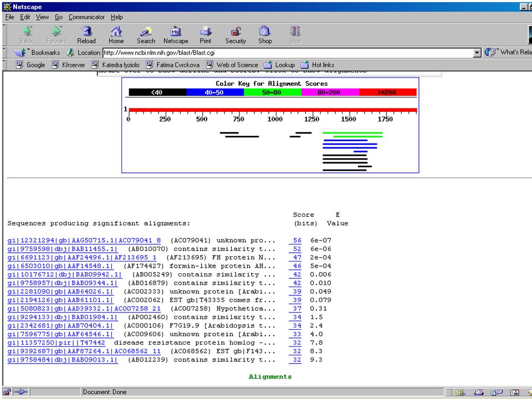Open the Help menu
532x399 pixels.
pyautogui.click(x=117, y=17)
